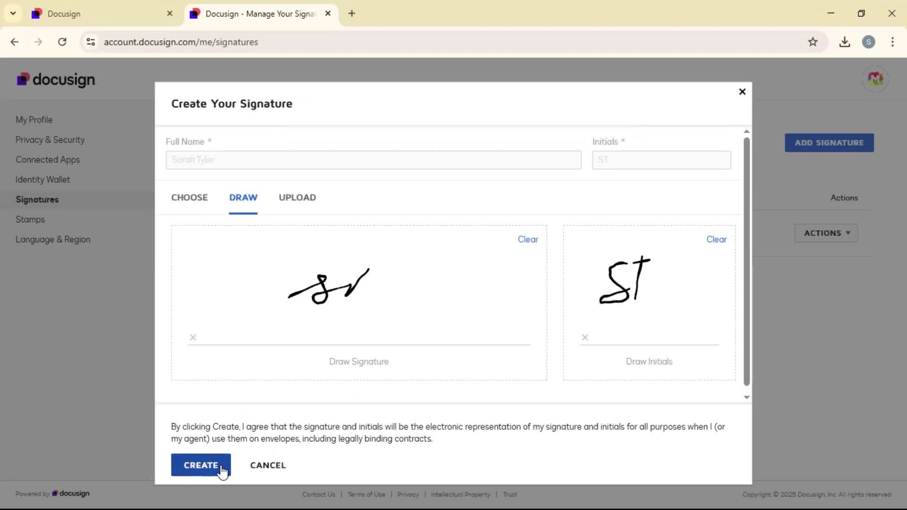Switch to the UPLOAD tab

(297, 197)
